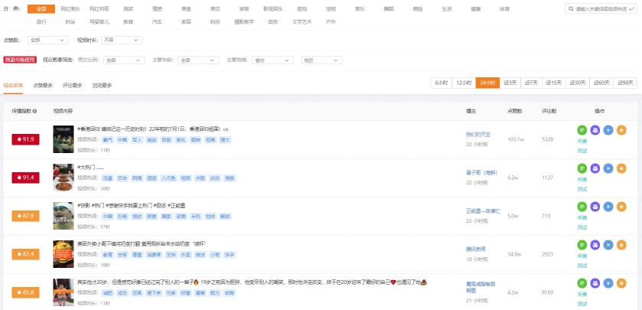Click the red 限豪华版使用 badge
642x310 pixels.
pos(20,60)
